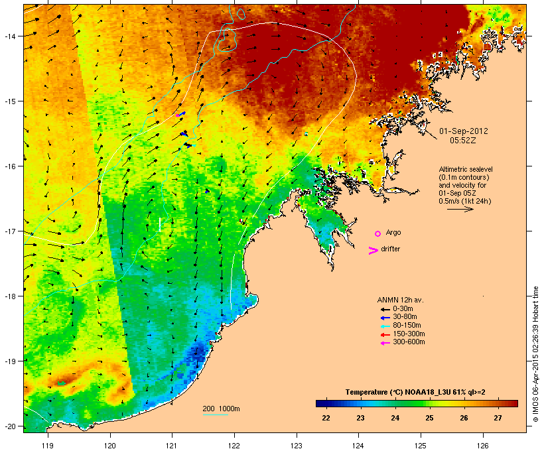Click the 0.5m/s velocity scale arrow

pyautogui.click(x=460, y=209)
